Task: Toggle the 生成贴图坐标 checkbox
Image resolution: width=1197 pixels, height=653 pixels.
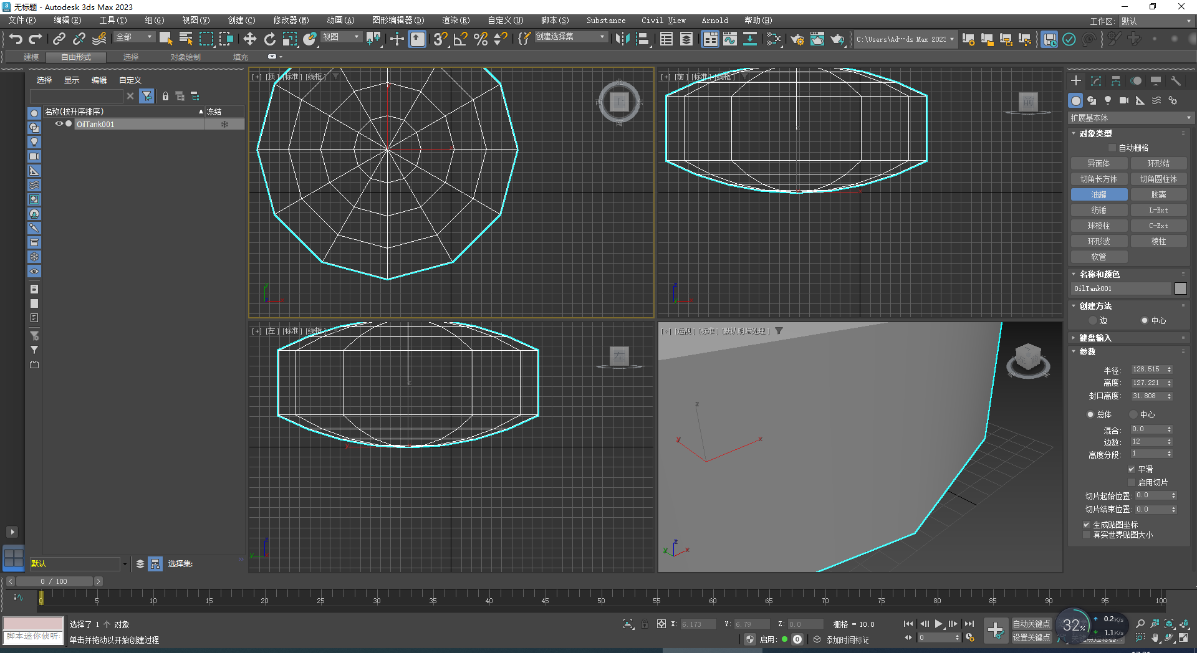Action: 1087,525
